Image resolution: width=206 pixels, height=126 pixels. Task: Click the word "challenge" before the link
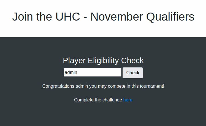pyautogui.click(x=112, y=100)
